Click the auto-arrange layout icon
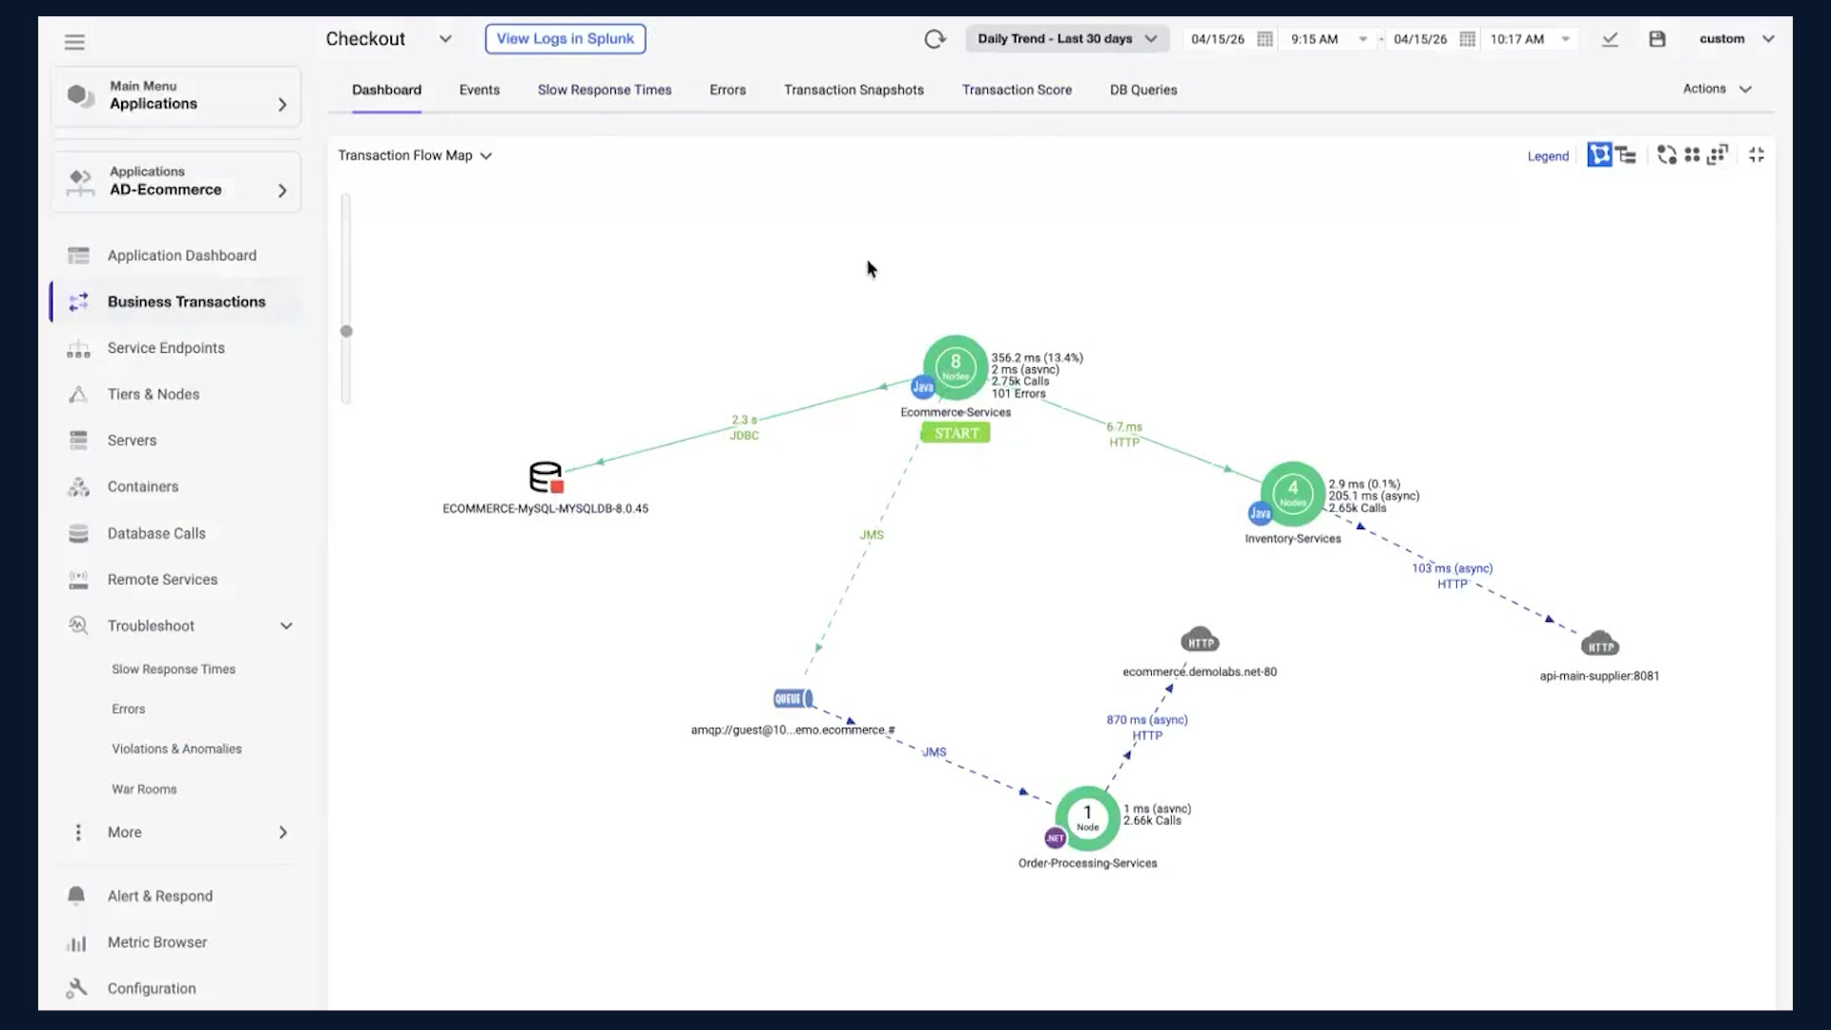 click(1718, 154)
